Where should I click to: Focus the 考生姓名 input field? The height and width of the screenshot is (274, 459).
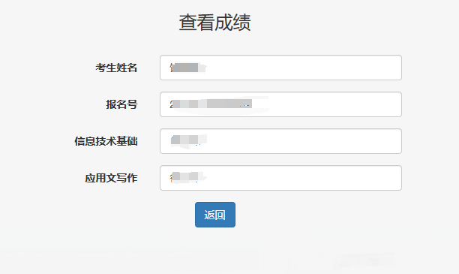coord(280,68)
